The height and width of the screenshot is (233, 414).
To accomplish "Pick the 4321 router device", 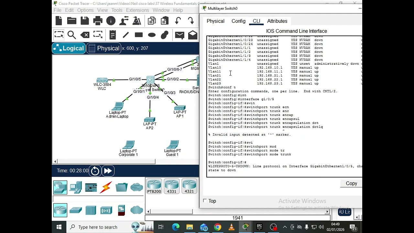I will [189, 186].
